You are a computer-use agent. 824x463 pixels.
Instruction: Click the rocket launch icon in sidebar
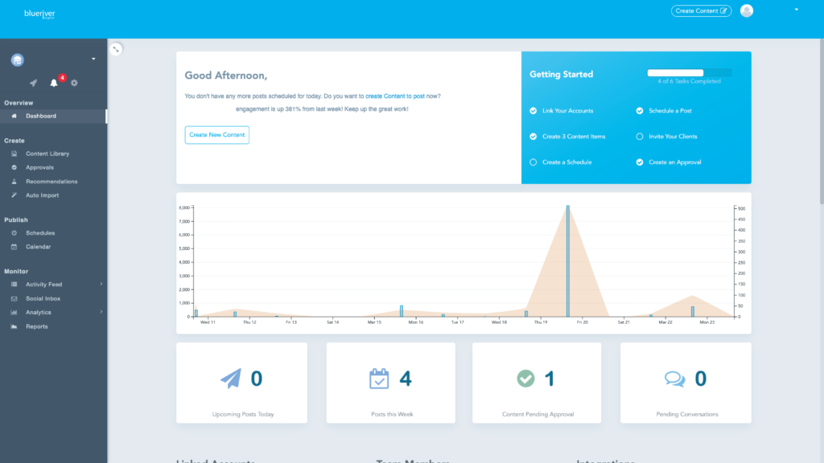click(x=33, y=83)
